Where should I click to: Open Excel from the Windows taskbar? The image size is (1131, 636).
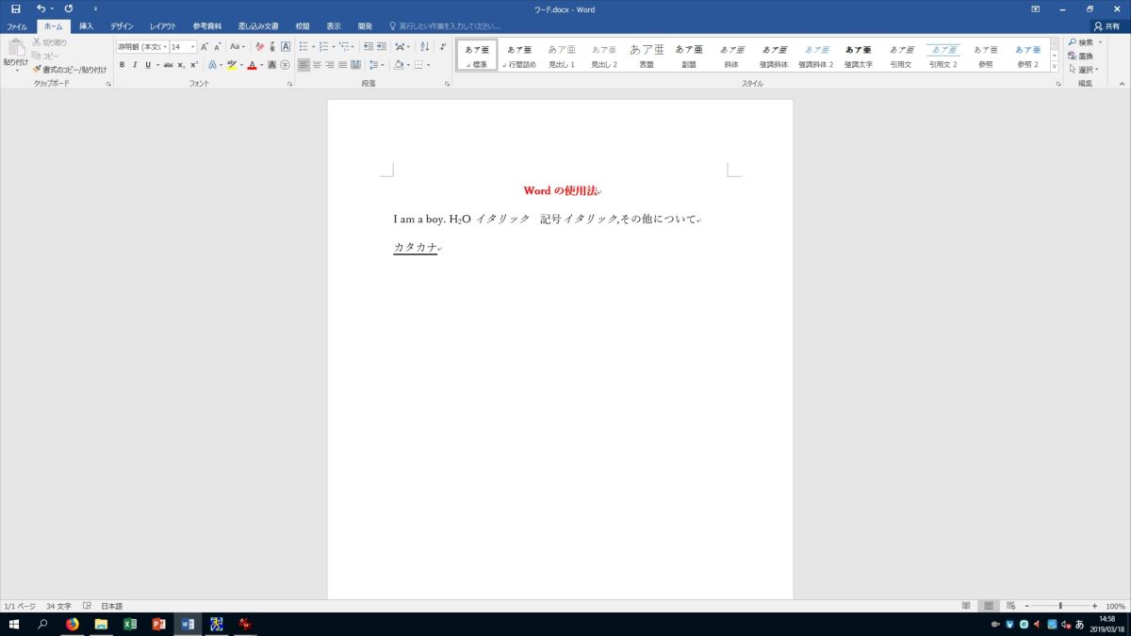click(130, 624)
